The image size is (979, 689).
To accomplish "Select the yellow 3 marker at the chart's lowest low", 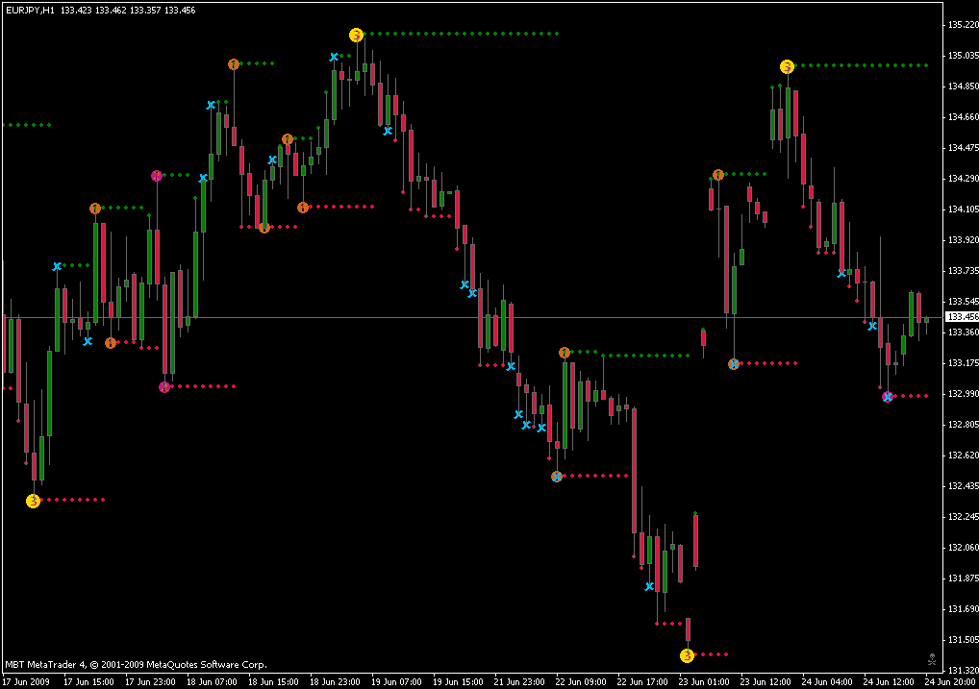I will (x=687, y=655).
